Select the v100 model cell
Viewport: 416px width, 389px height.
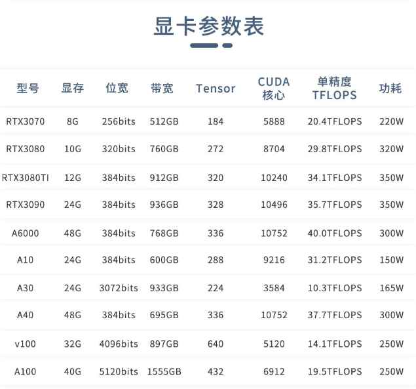(x=26, y=344)
